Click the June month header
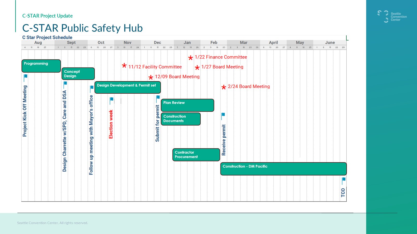417x234 pixels. pyautogui.click(x=330, y=42)
